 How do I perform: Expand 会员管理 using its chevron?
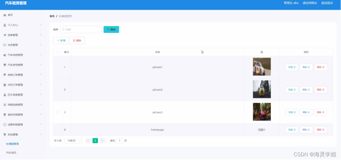tap(41, 45)
